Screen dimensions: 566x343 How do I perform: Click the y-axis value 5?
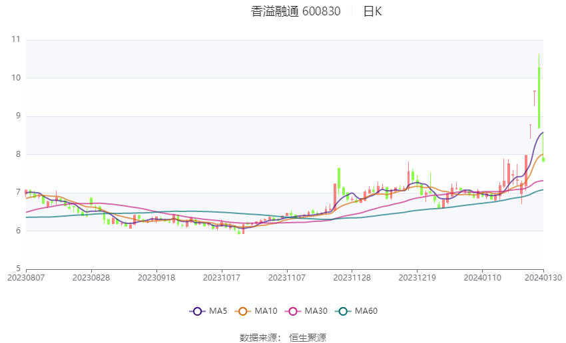click(x=19, y=269)
